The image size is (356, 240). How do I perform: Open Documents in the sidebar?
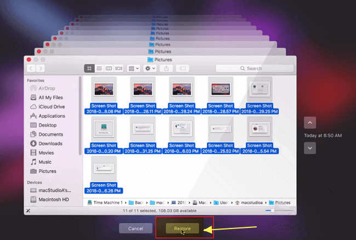(x=47, y=134)
